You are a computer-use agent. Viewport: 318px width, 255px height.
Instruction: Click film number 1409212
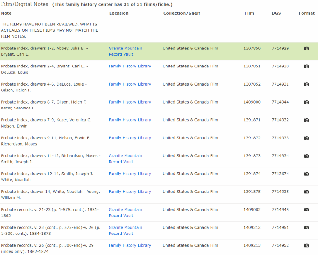[252, 227]
